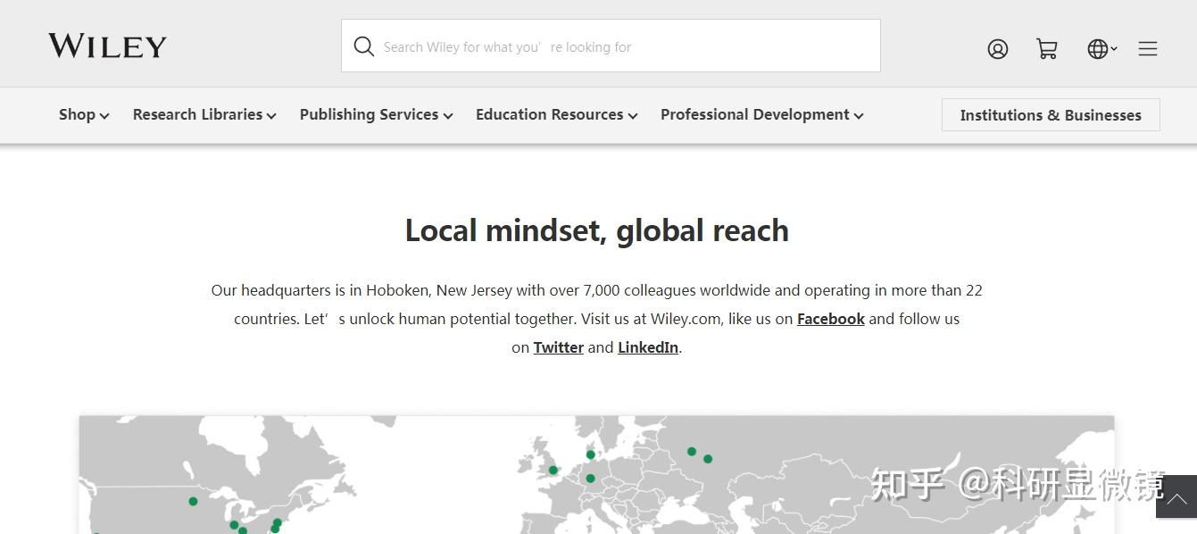Screen dimensions: 1197x534
Task: Open the Professional Development menu
Action: click(761, 114)
